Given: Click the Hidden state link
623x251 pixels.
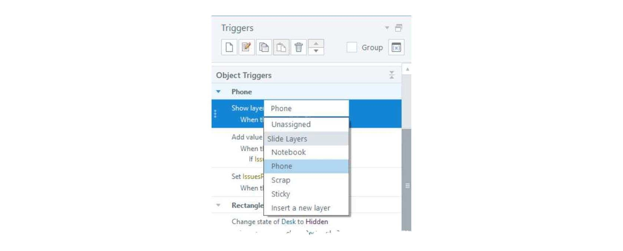Looking at the screenshot, I should click(x=317, y=222).
